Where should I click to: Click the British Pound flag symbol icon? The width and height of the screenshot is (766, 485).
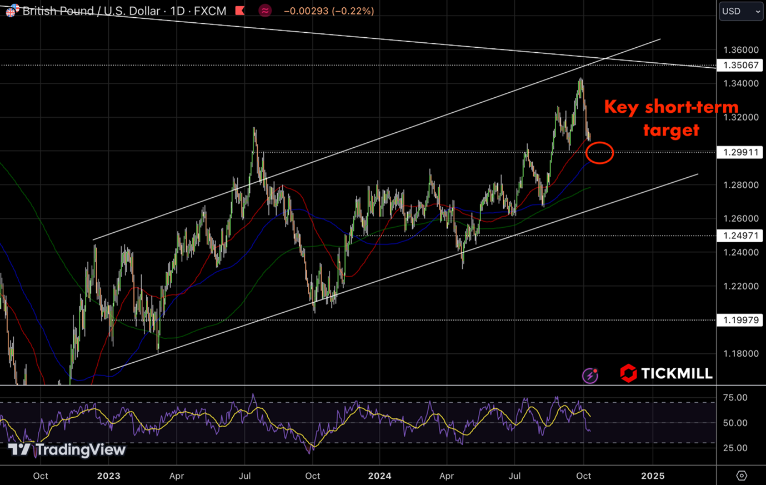(12, 11)
